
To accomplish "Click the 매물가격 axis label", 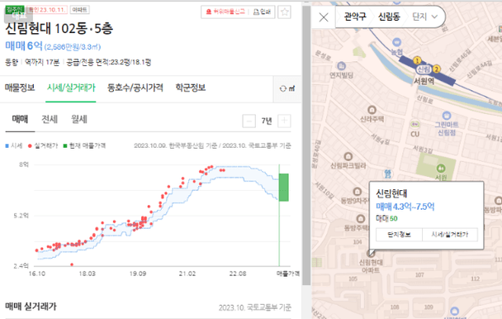I will 288,274.
